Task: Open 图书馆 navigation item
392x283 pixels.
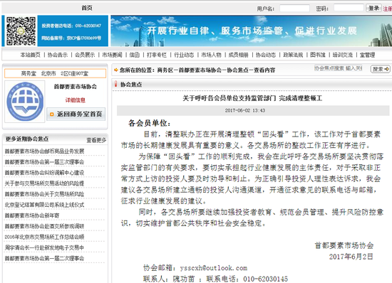Action: coord(318,55)
